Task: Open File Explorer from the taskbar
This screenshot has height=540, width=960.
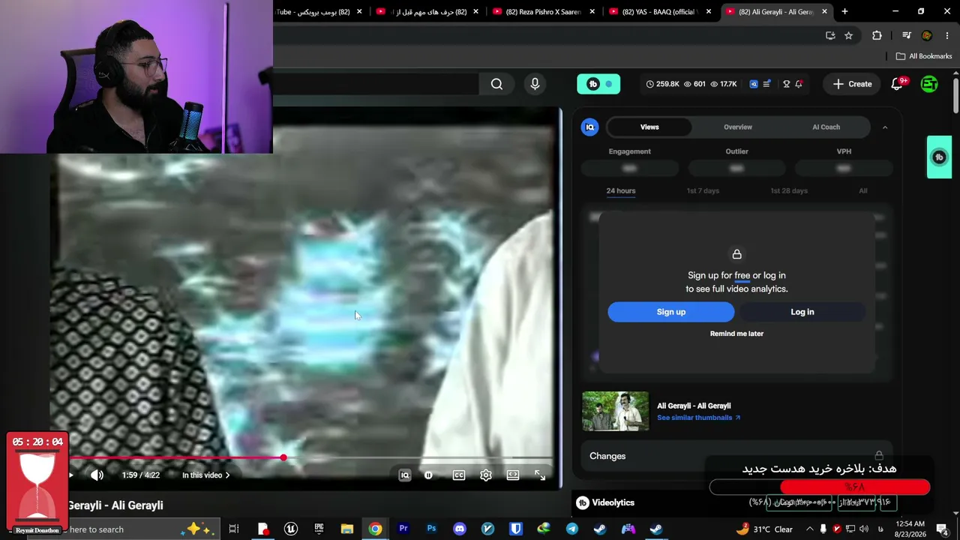Action: 347,529
